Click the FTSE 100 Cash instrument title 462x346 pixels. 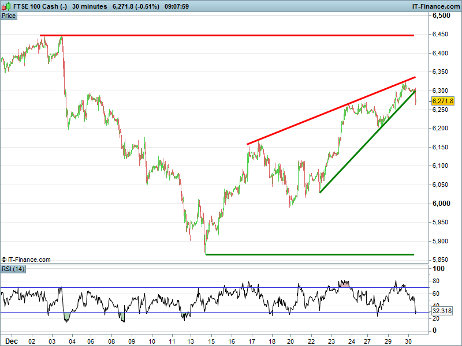pyautogui.click(x=35, y=6)
